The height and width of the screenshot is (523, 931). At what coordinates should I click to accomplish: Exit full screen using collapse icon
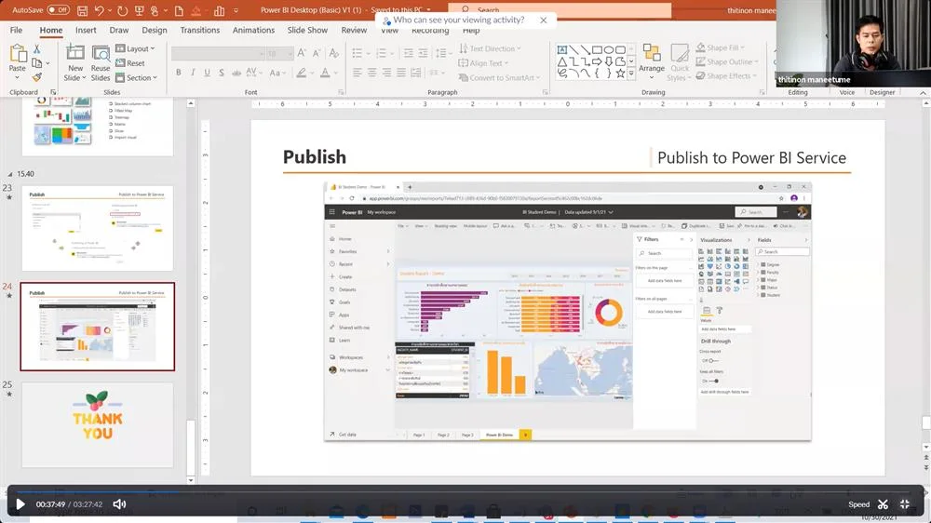(904, 504)
